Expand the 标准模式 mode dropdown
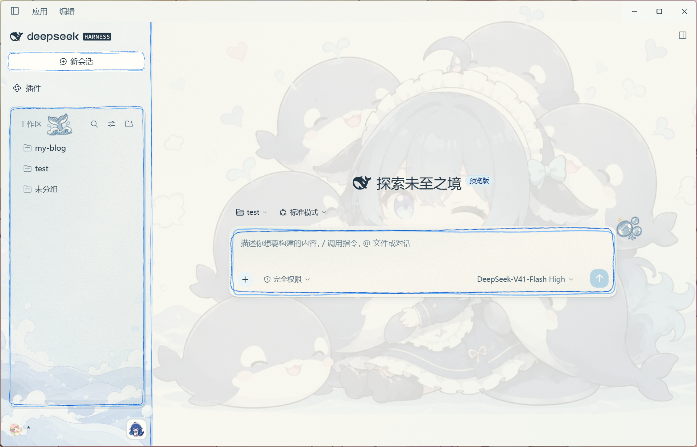 pyautogui.click(x=303, y=212)
